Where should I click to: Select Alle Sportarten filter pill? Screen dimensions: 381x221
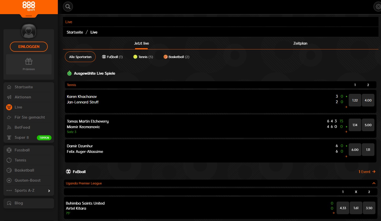(80, 57)
